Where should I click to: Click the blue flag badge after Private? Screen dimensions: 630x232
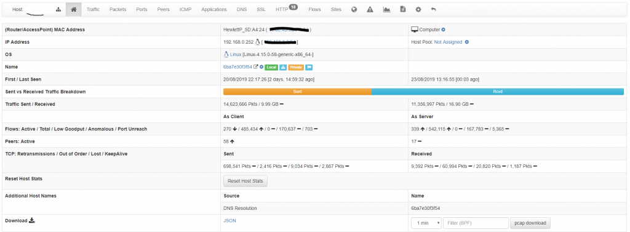(309, 67)
